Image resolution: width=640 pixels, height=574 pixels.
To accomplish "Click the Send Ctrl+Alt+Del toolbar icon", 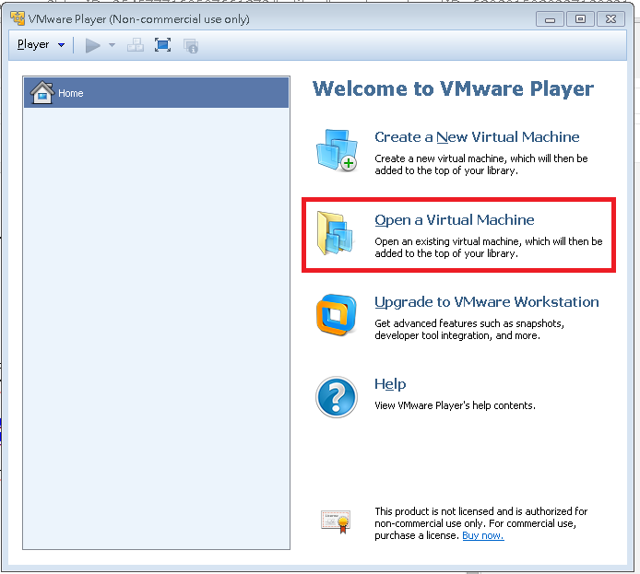I will click(136, 45).
